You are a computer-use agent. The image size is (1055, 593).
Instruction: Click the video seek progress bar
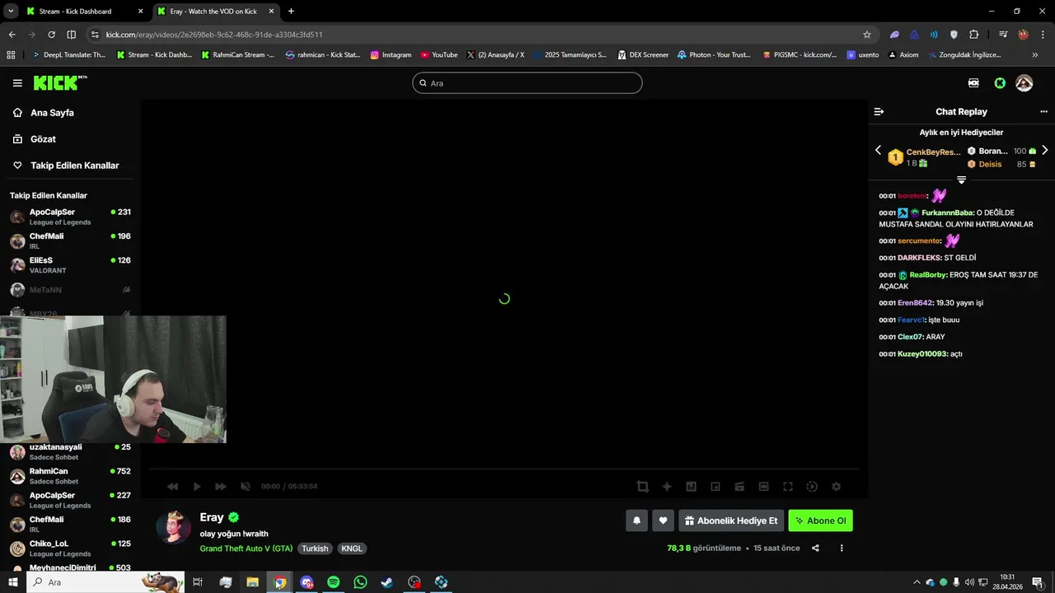pyautogui.click(x=504, y=469)
